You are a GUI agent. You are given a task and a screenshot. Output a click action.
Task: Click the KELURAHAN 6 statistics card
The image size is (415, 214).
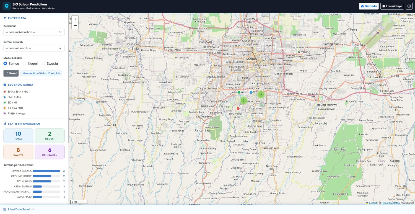coord(50,152)
